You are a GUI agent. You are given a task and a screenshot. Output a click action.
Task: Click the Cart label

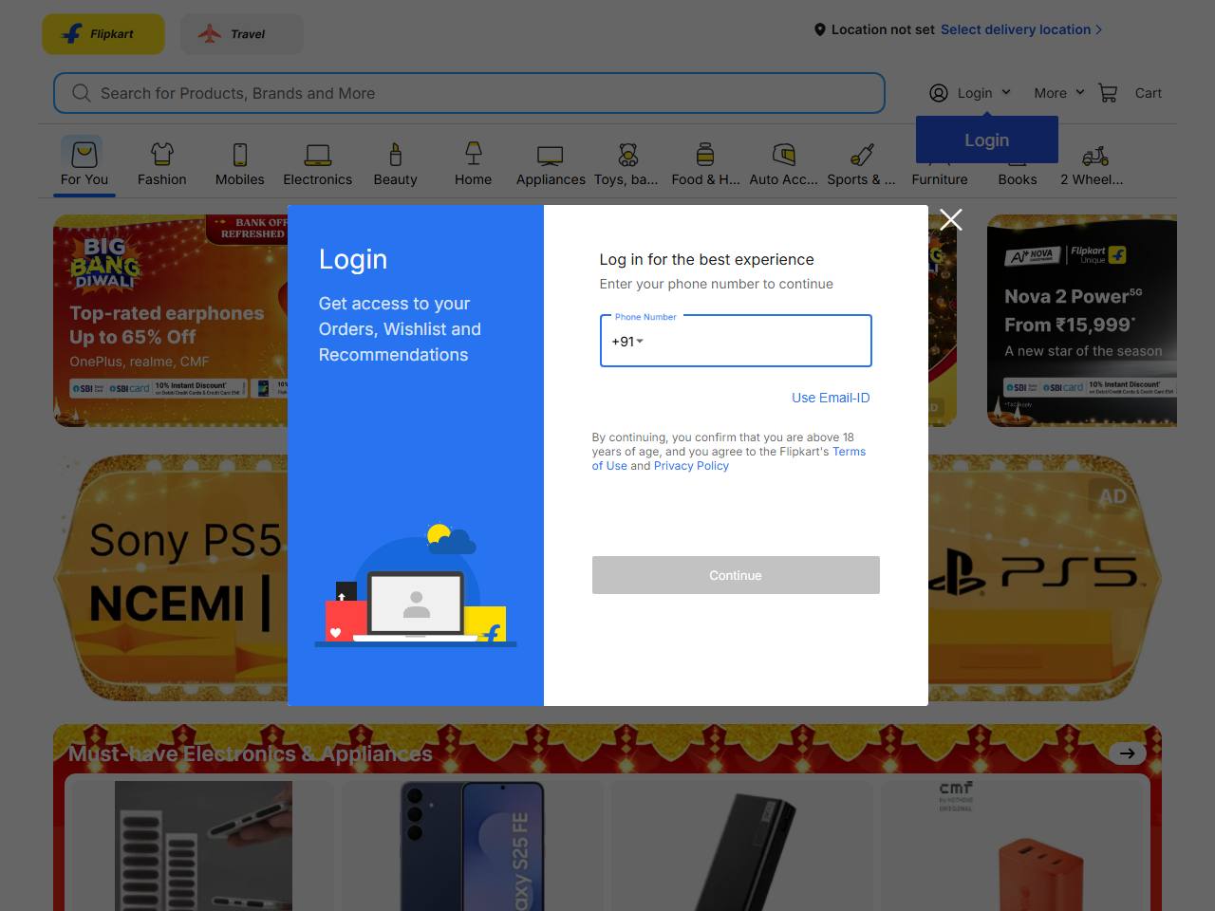tap(1149, 93)
